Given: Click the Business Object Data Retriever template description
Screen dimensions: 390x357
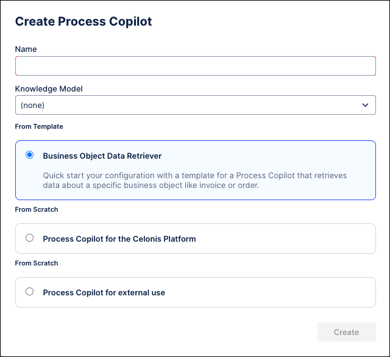Looking at the screenshot, I should pyautogui.click(x=195, y=181).
